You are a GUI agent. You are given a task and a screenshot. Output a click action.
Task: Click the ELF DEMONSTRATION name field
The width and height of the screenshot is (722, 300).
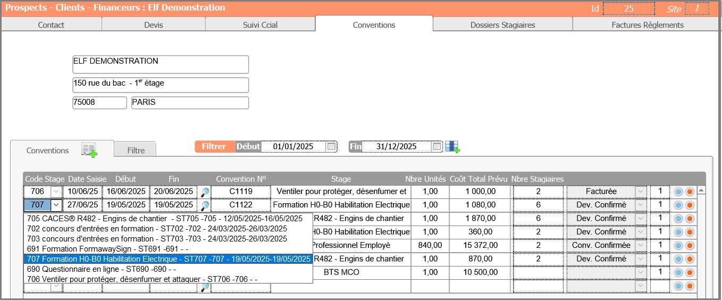[161, 64]
